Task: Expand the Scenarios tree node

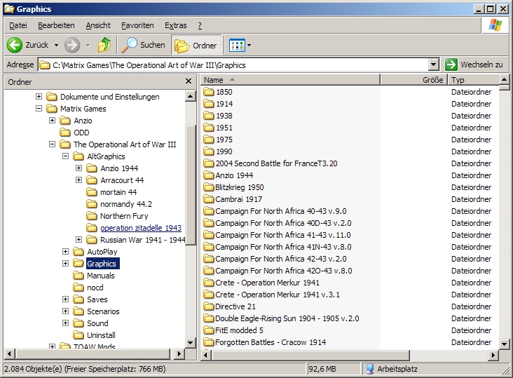Action: [x=65, y=311]
